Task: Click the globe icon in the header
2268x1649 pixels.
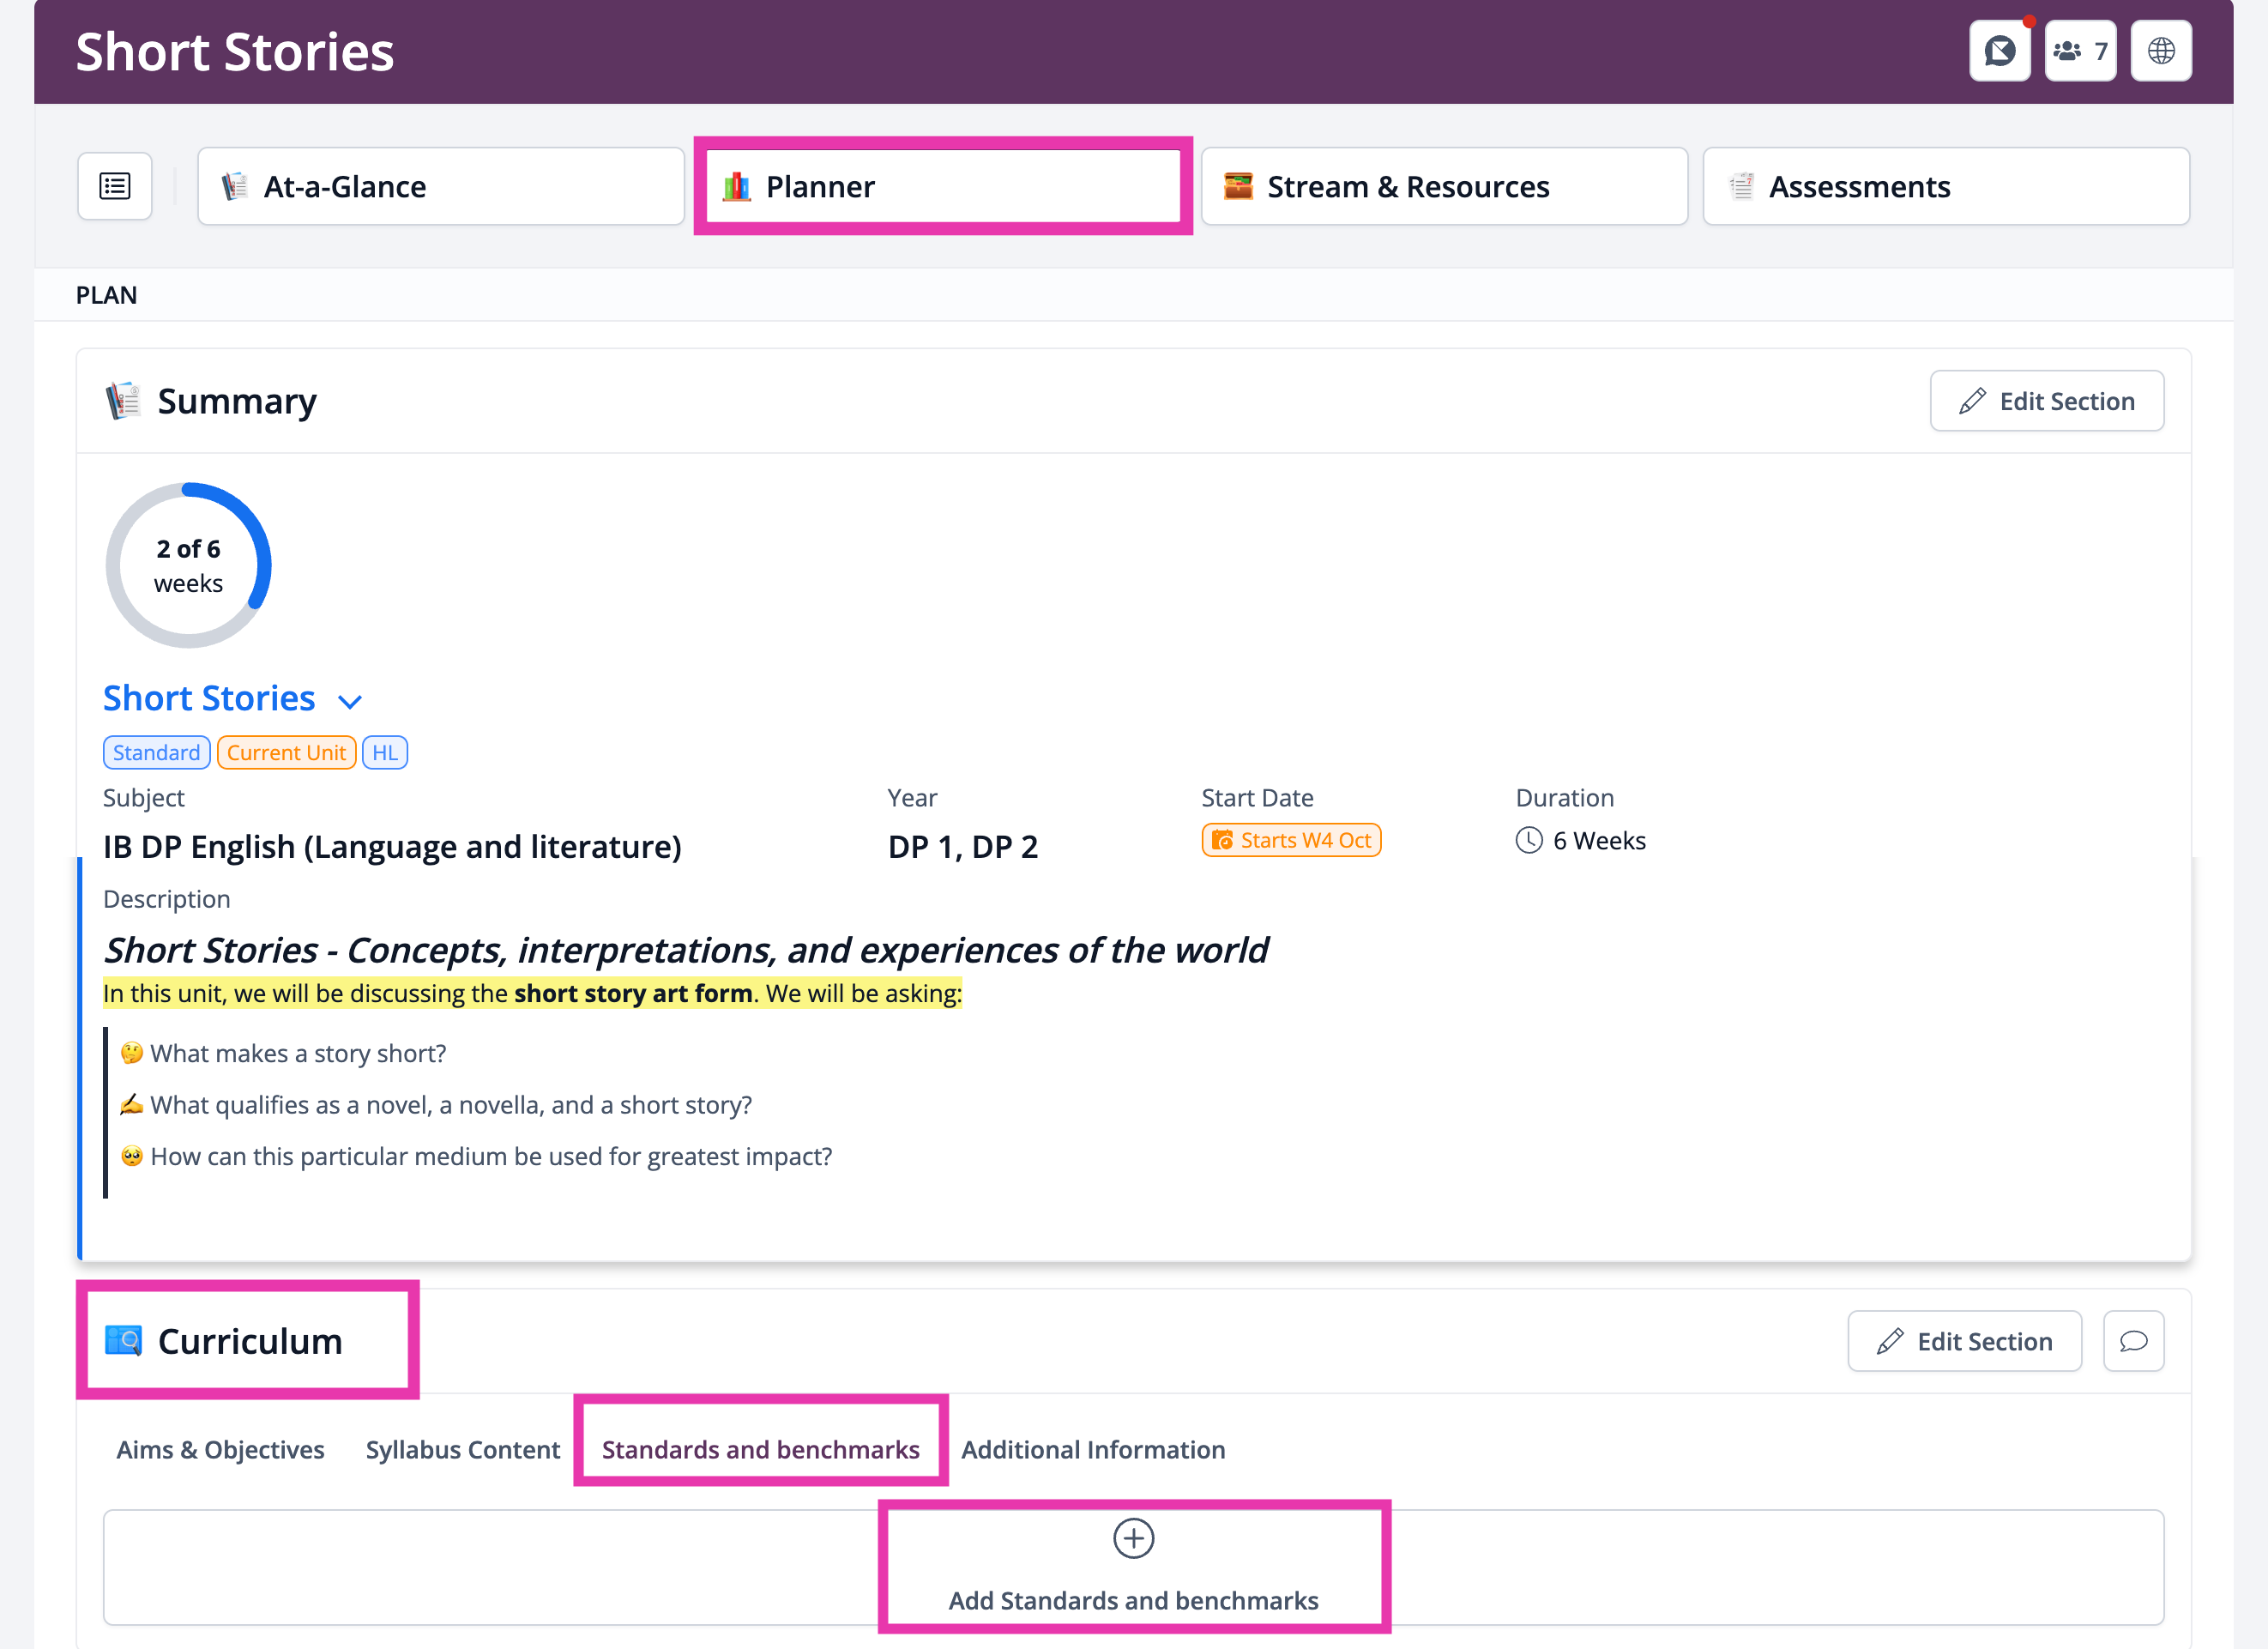Action: 2161,51
